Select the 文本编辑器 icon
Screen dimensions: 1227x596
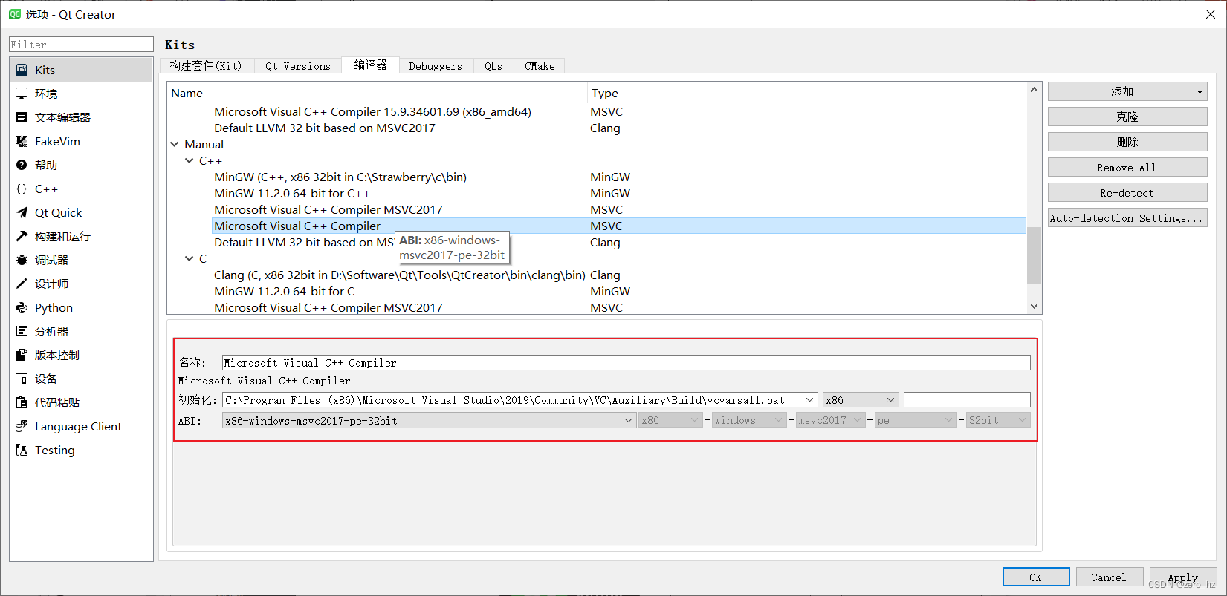coord(22,117)
